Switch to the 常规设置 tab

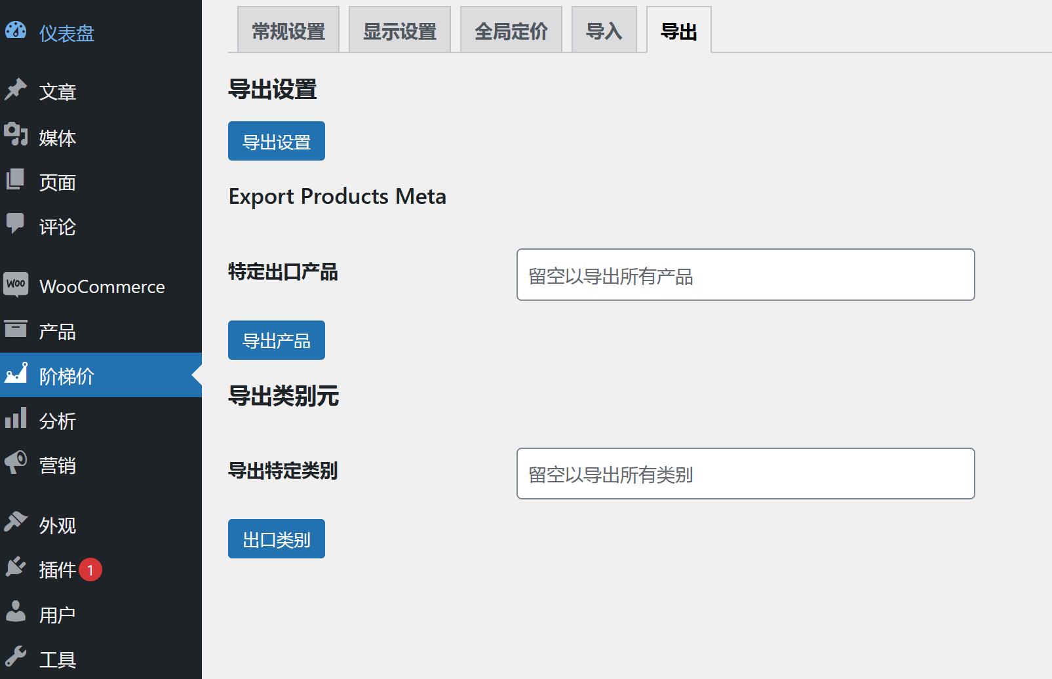[x=288, y=31]
